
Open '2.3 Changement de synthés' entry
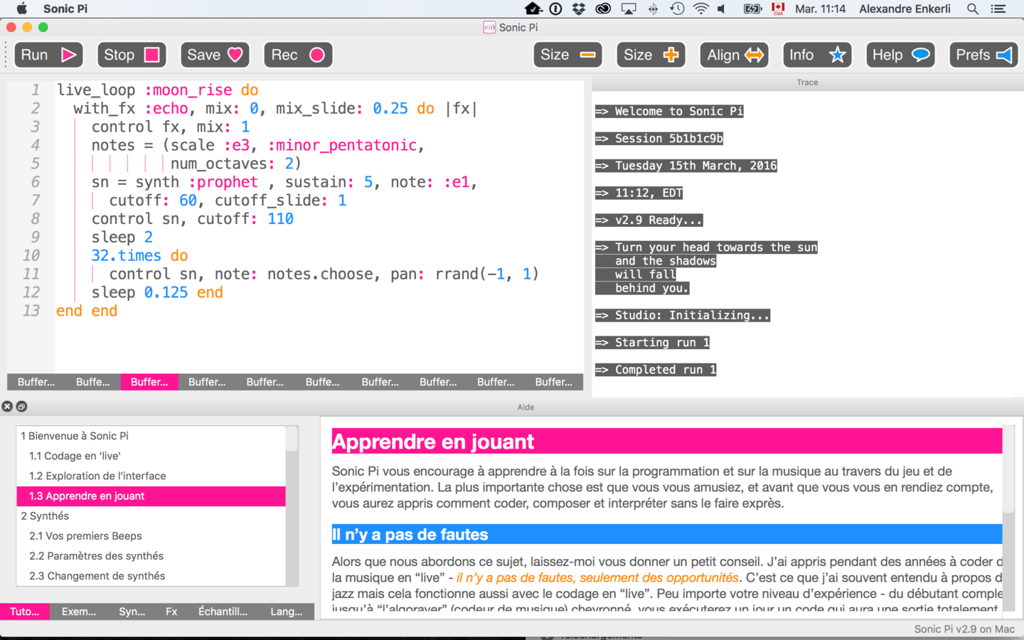tap(151, 575)
